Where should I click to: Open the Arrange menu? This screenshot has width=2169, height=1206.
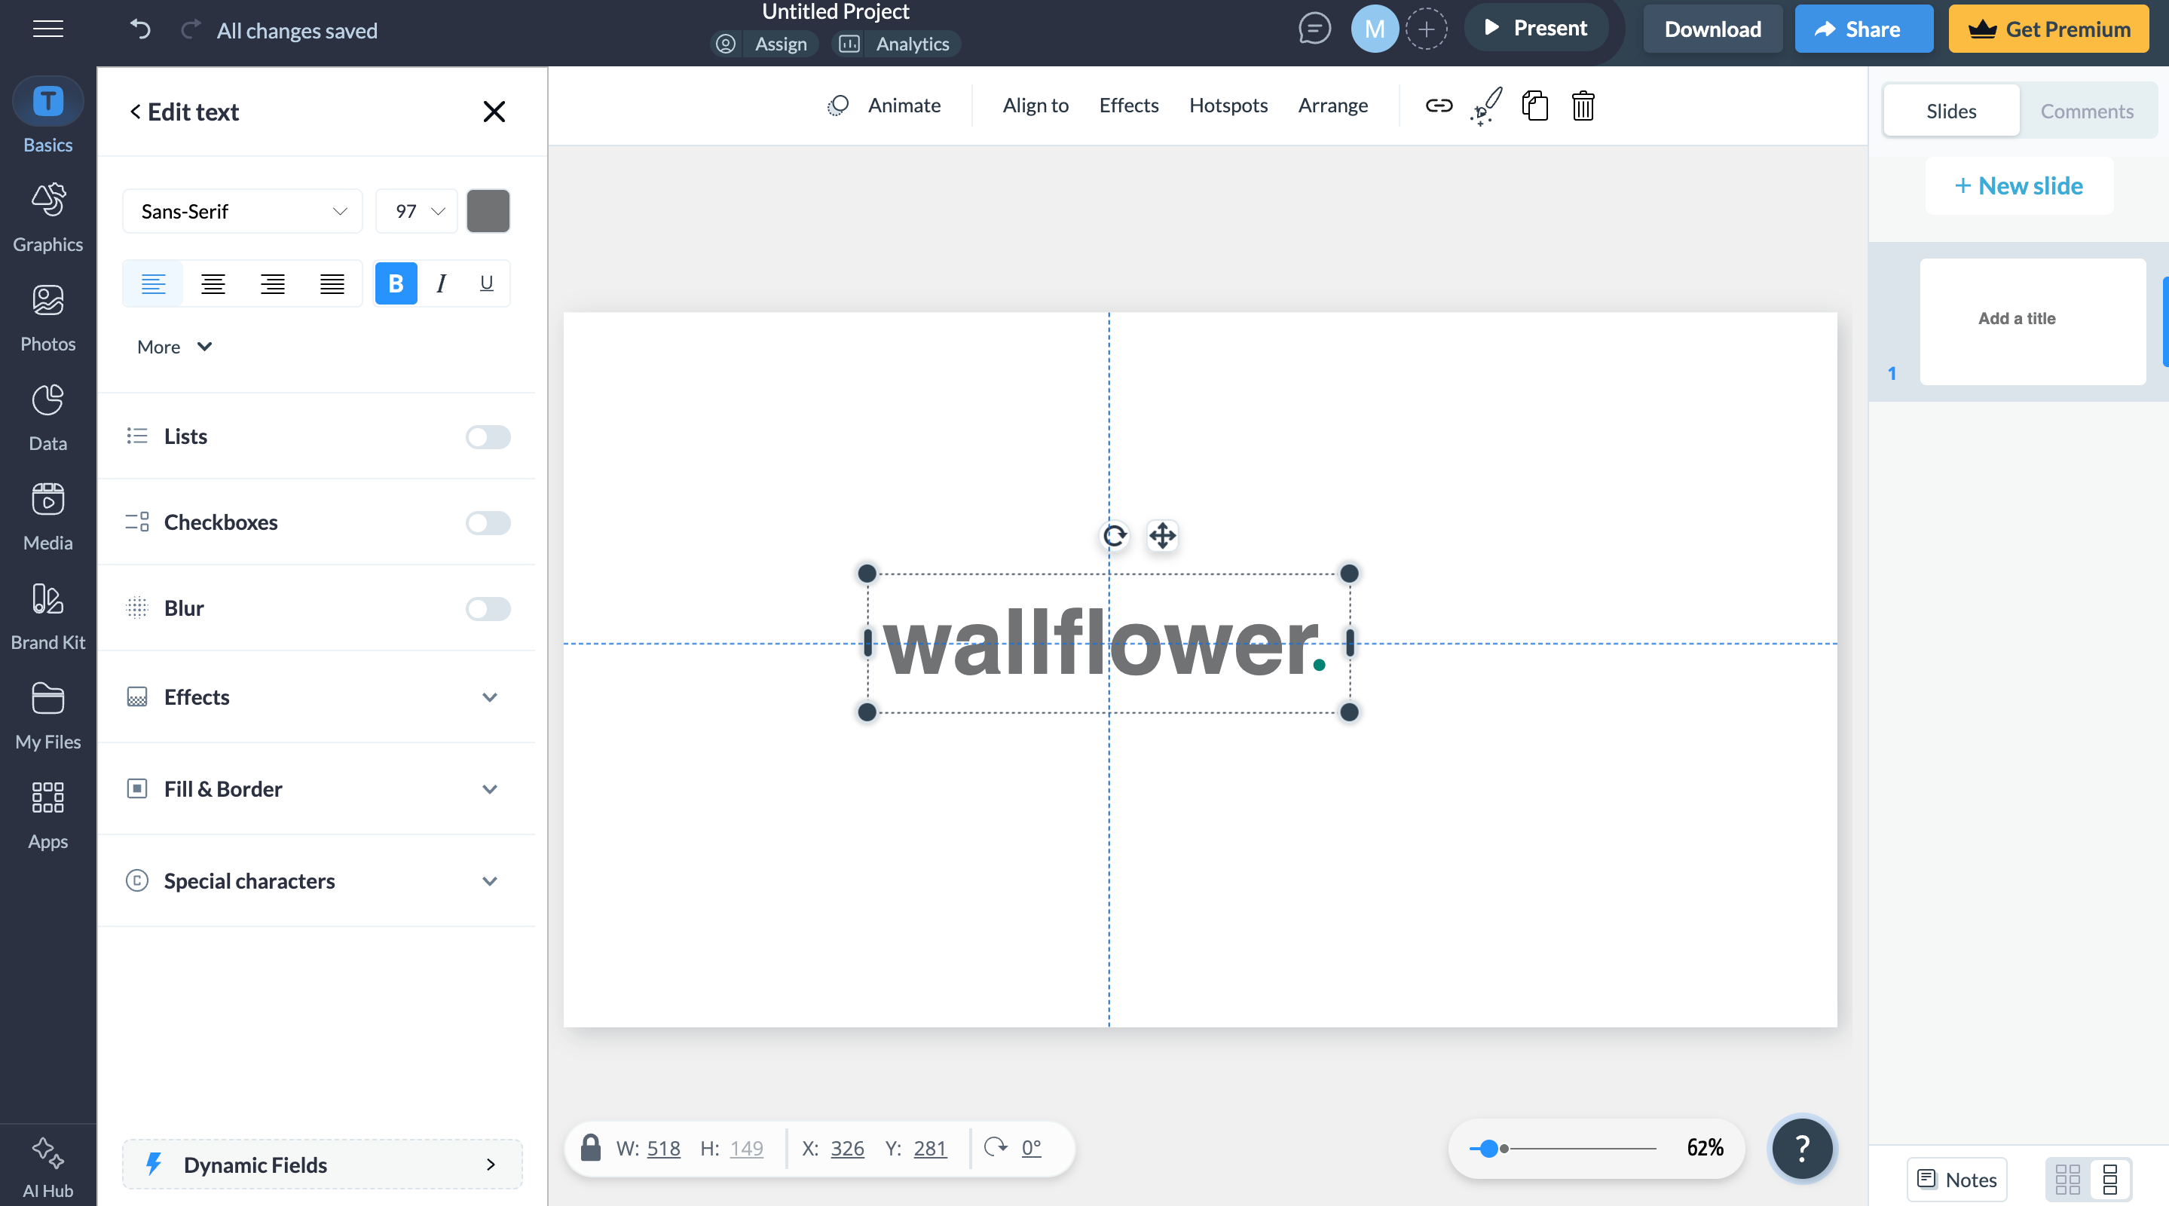coord(1332,106)
